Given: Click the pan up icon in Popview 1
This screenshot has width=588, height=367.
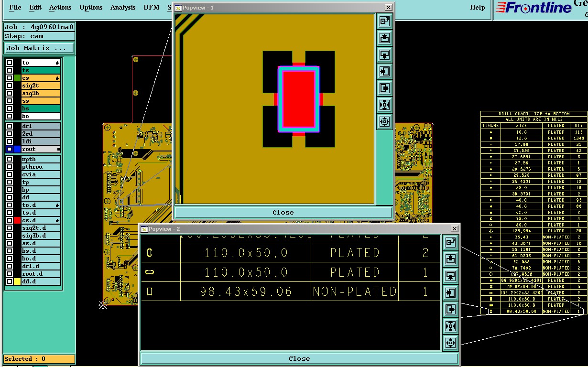Looking at the screenshot, I should point(384,38).
